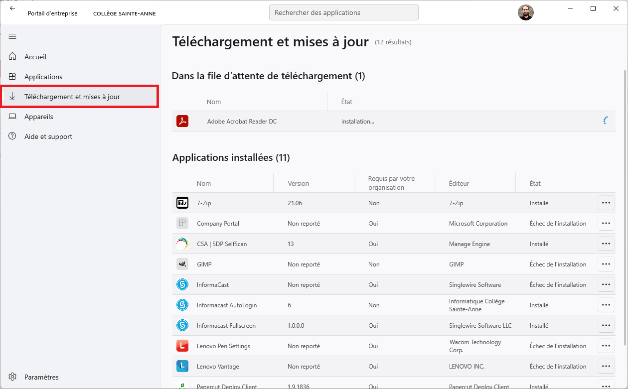Click the Adobe Acrobat Reader DC icon
Viewport: 628px width, 389px height.
point(182,121)
